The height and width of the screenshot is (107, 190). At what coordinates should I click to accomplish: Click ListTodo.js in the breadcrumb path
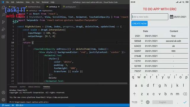pos(33,11)
